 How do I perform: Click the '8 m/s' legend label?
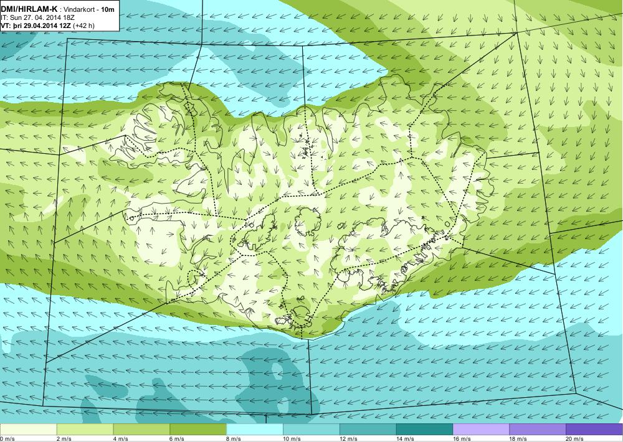point(234,439)
